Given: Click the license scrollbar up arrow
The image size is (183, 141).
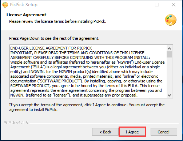Looking at the screenshot, I should 170,48.
